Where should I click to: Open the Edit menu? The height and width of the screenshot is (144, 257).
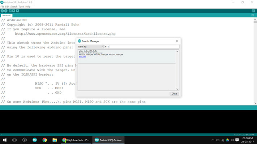[x=7, y=7]
